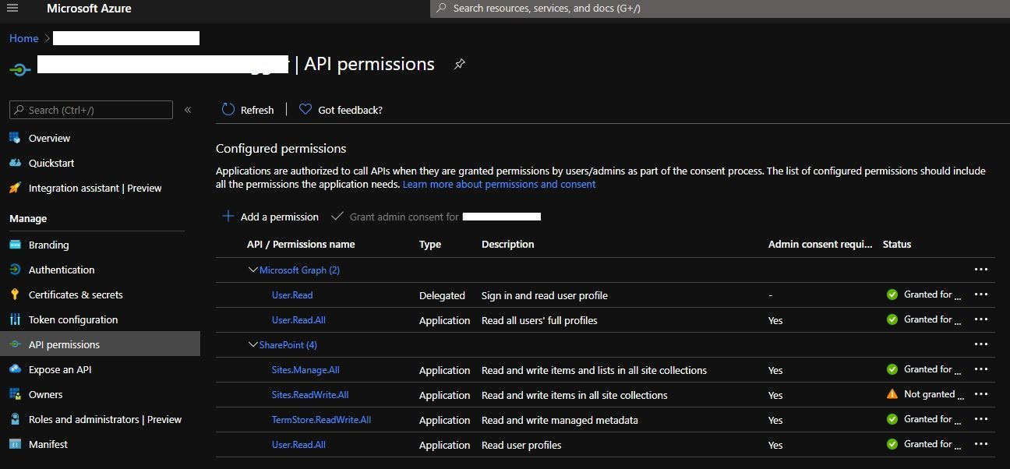Screen dimensions: 1010x469
Task: Open the ellipsis menu for Microsoft Graph group
Action: 981,270
